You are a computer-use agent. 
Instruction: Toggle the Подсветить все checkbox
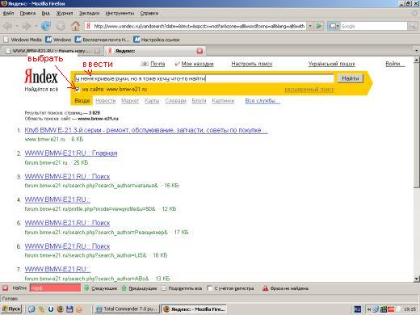pos(163,288)
